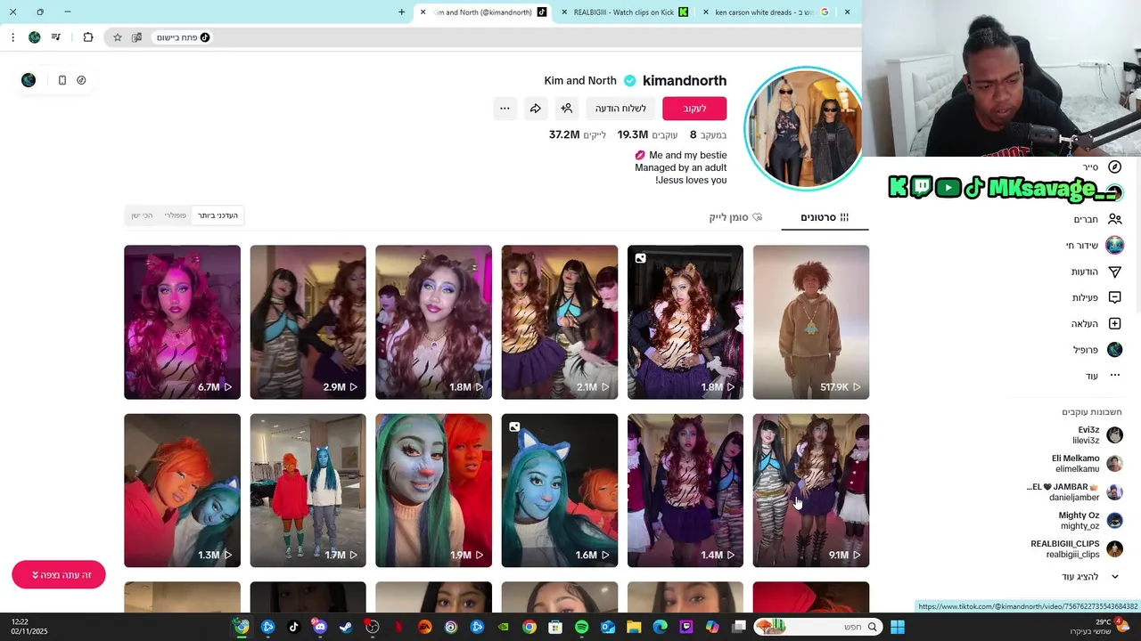Screen dimensions: 1141x641
Task: Open the Explore compass icon in TikTok sidebar
Action: pos(1114,167)
